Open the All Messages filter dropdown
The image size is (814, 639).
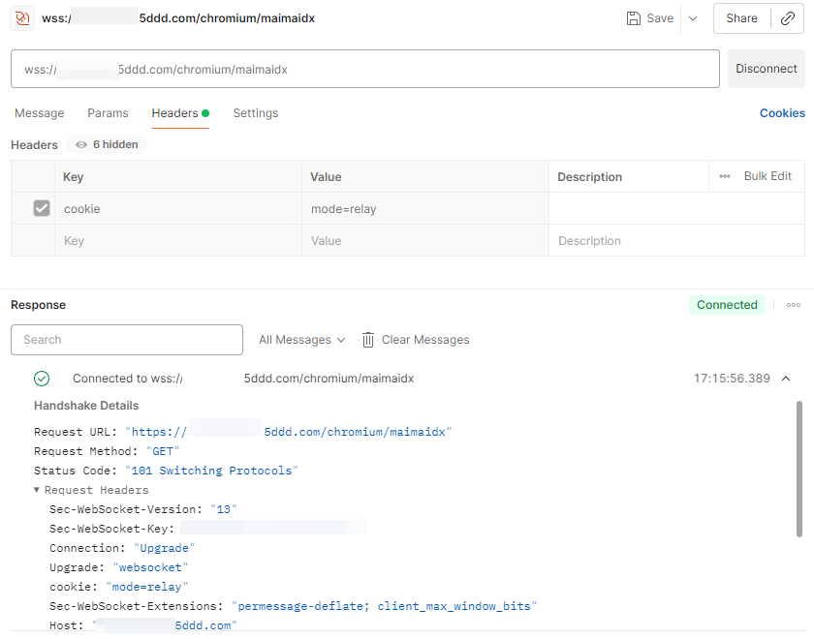pyautogui.click(x=301, y=340)
